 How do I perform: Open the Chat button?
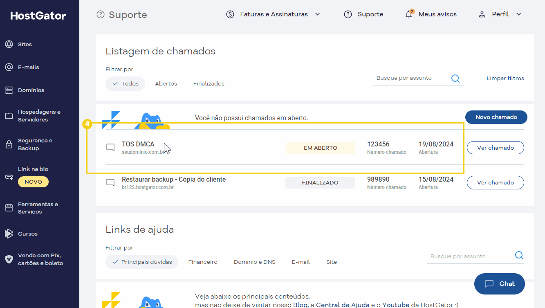point(500,284)
